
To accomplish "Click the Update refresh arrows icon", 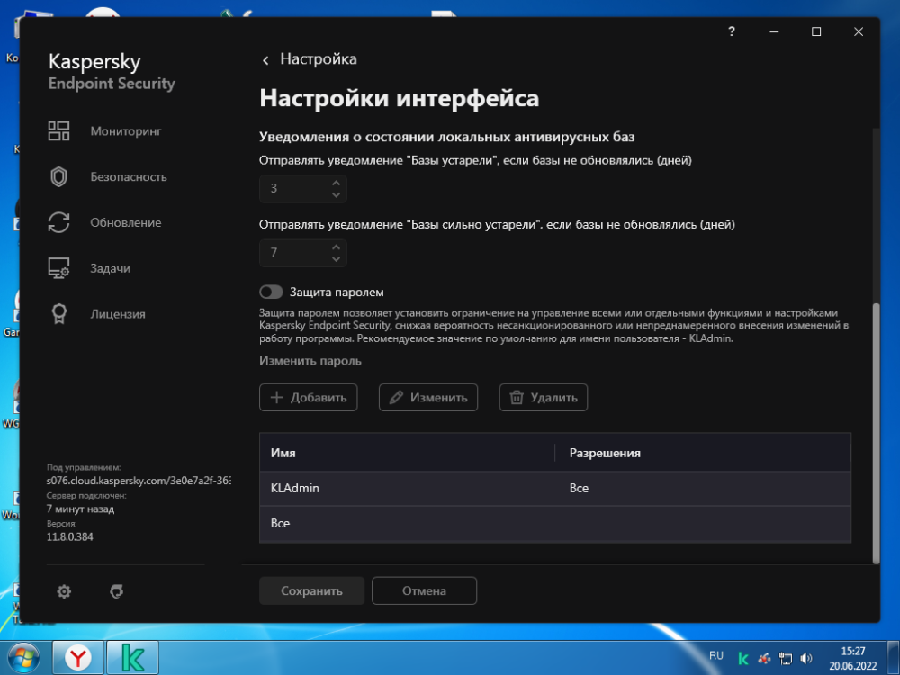I will pos(58,222).
